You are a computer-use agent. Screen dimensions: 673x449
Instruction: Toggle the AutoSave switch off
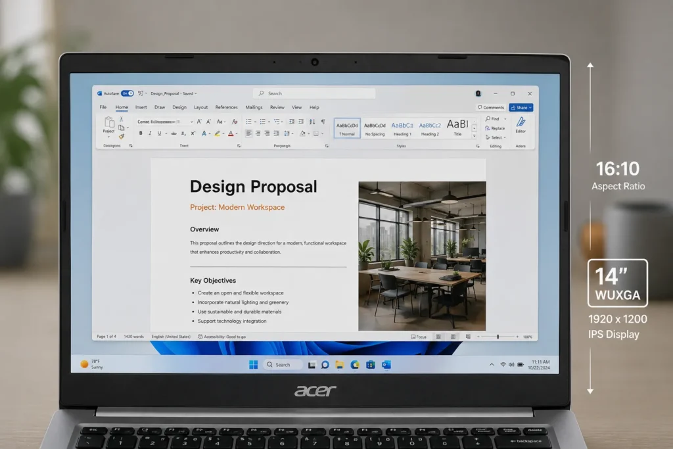pos(128,93)
